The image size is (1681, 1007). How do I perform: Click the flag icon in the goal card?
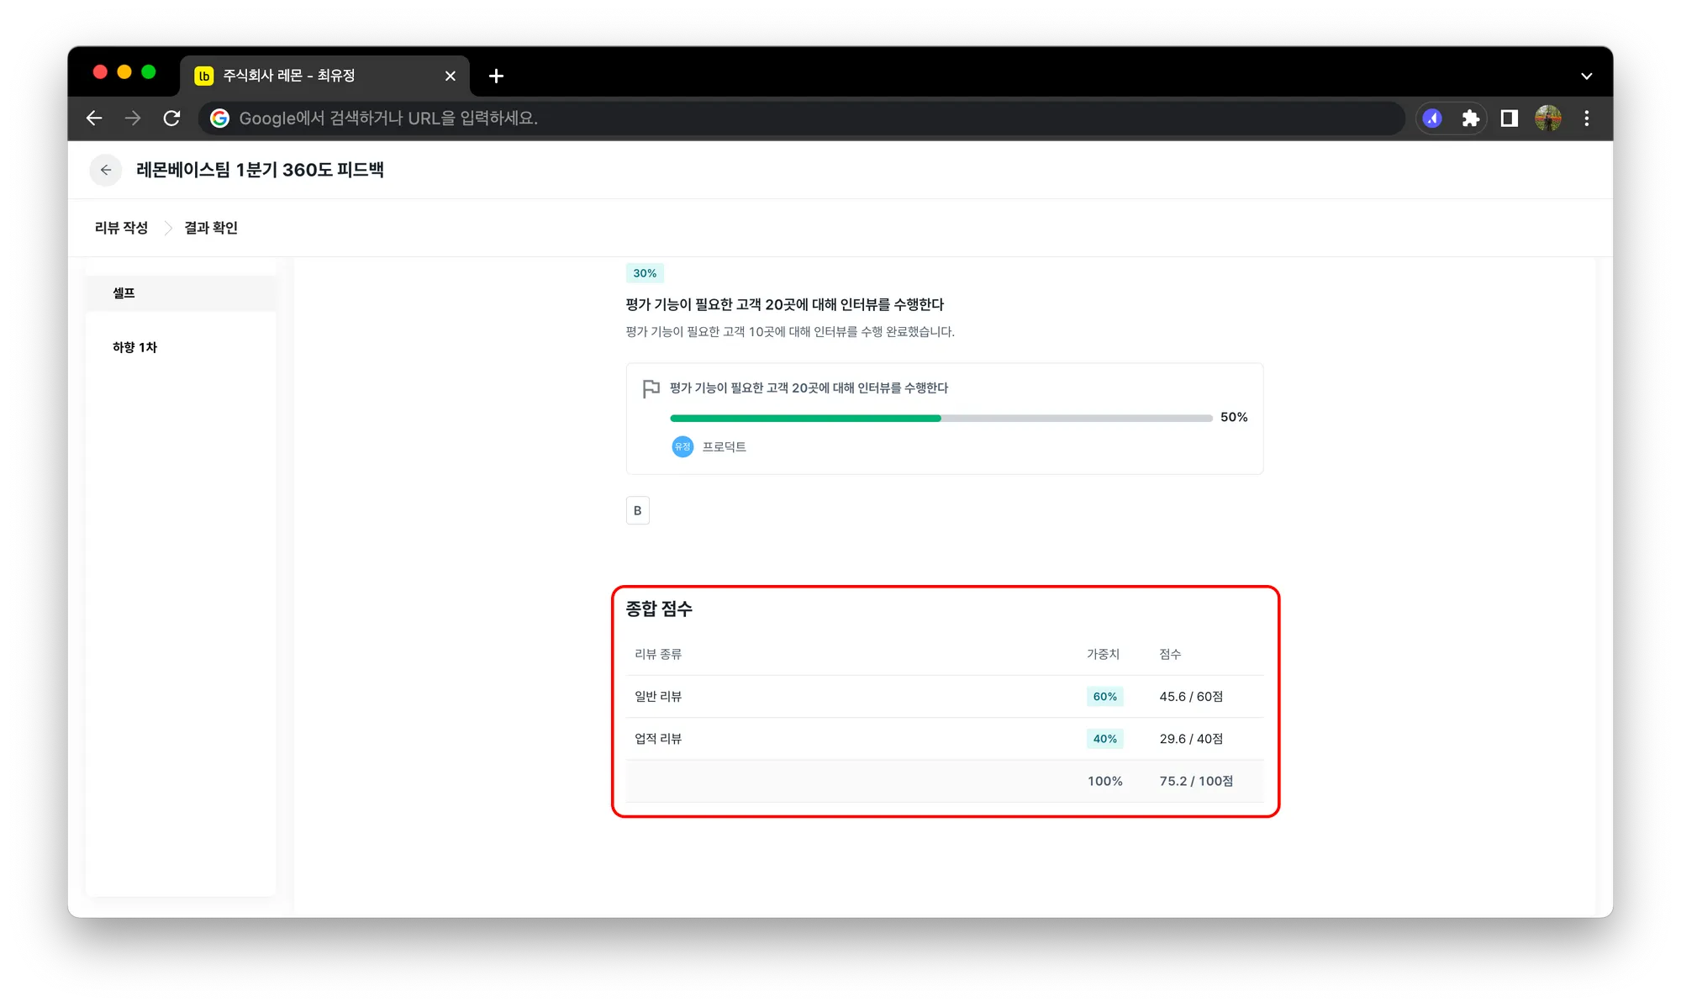[651, 388]
